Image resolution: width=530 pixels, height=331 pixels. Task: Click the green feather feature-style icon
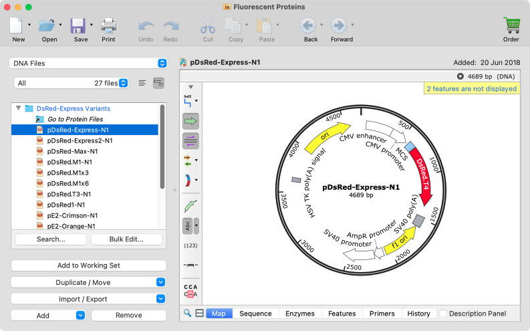(x=190, y=205)
